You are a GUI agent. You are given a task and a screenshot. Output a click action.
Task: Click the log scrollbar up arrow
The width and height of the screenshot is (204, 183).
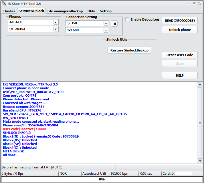[200, 84]
